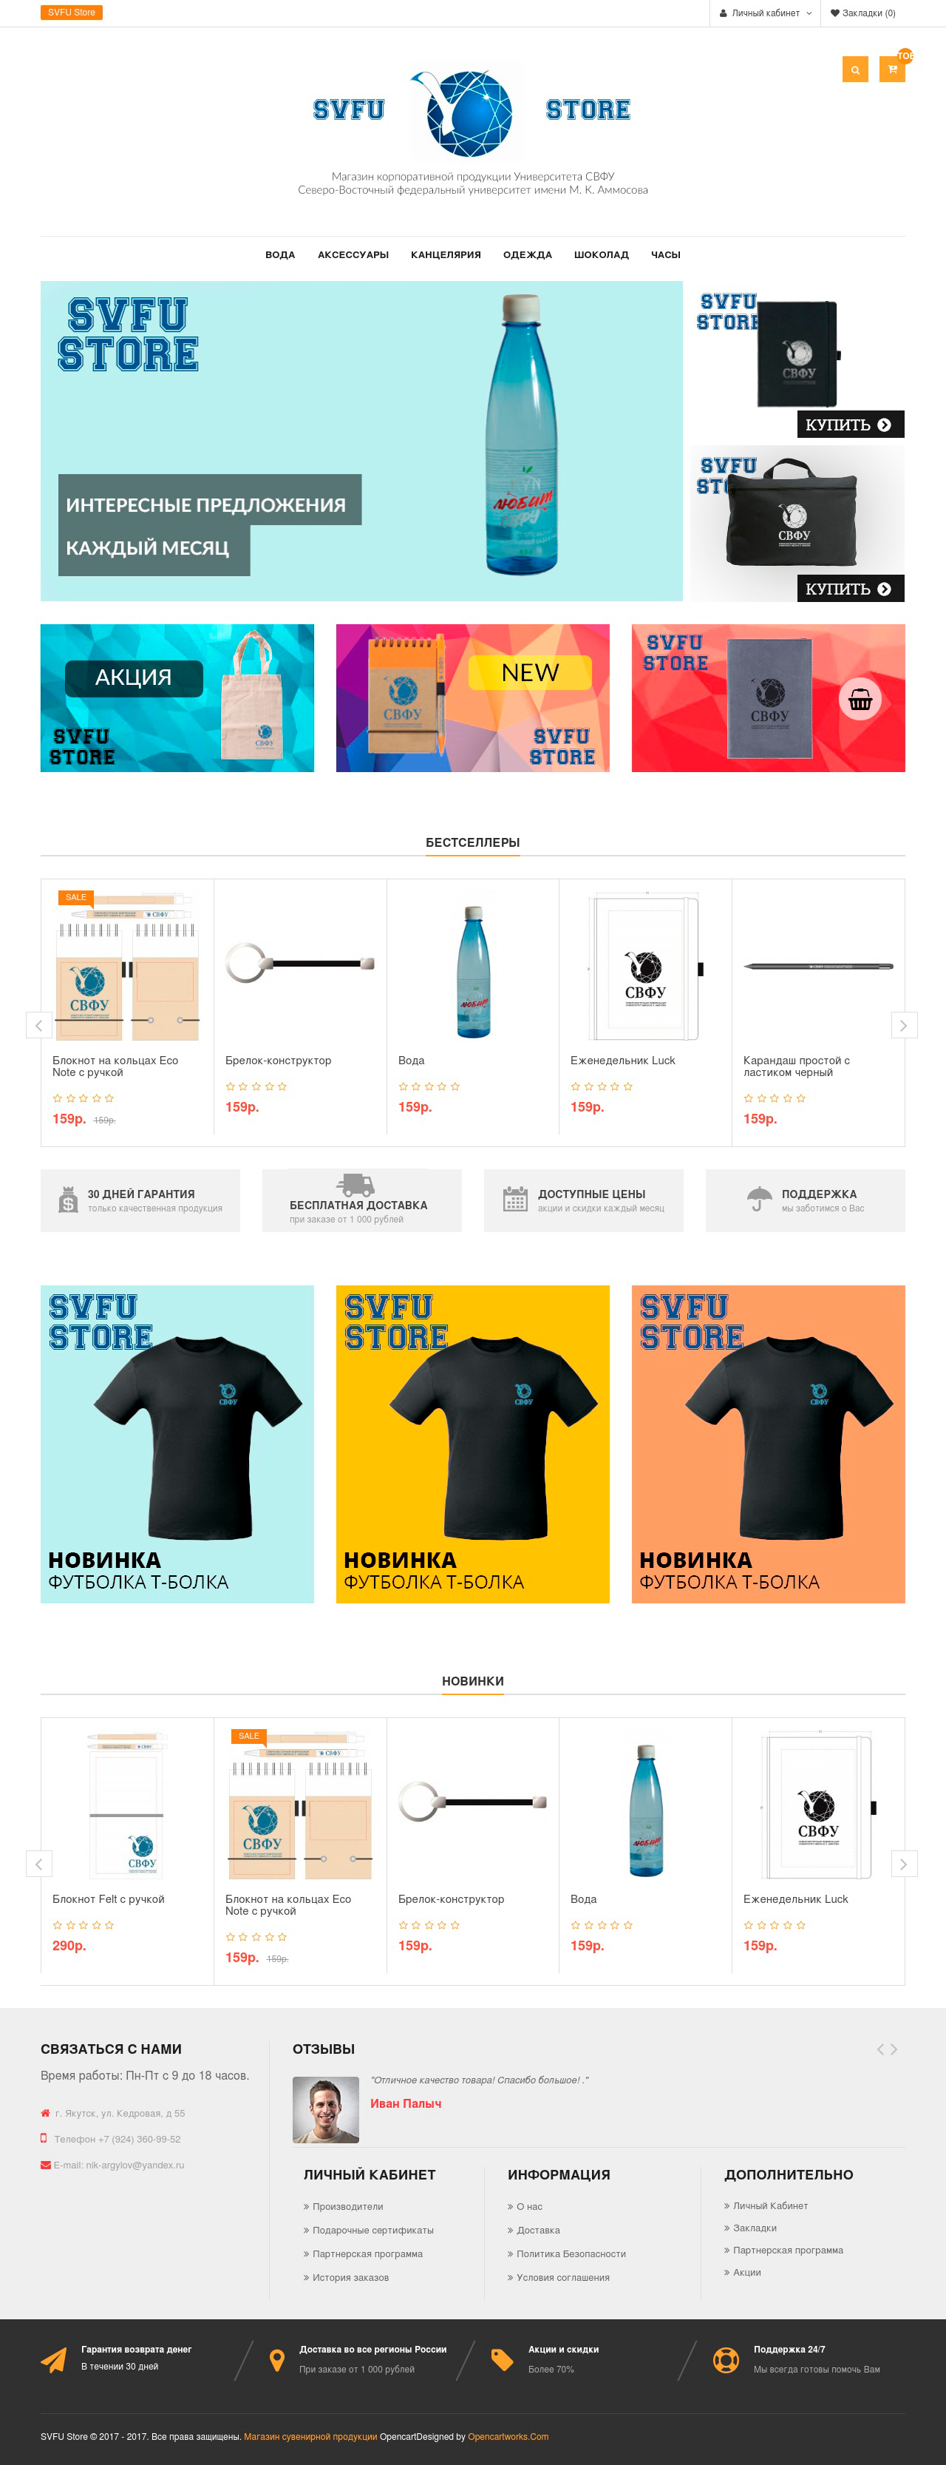Open Закладки (0) wishlist link
946x2465 pixels.
coord(862,13)
